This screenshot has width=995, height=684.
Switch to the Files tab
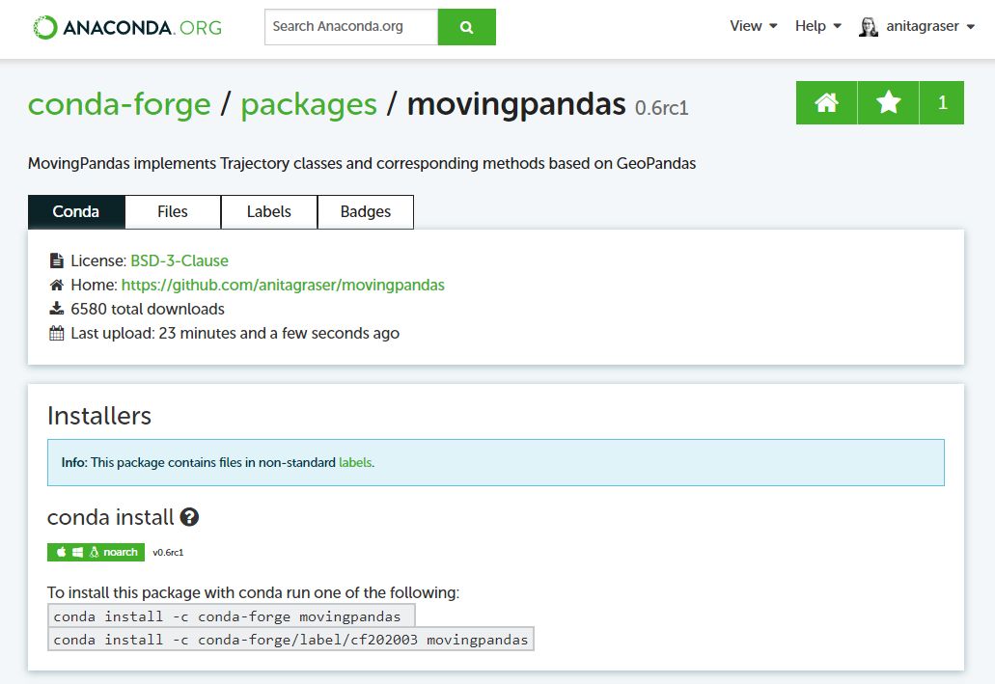point(173,212)
